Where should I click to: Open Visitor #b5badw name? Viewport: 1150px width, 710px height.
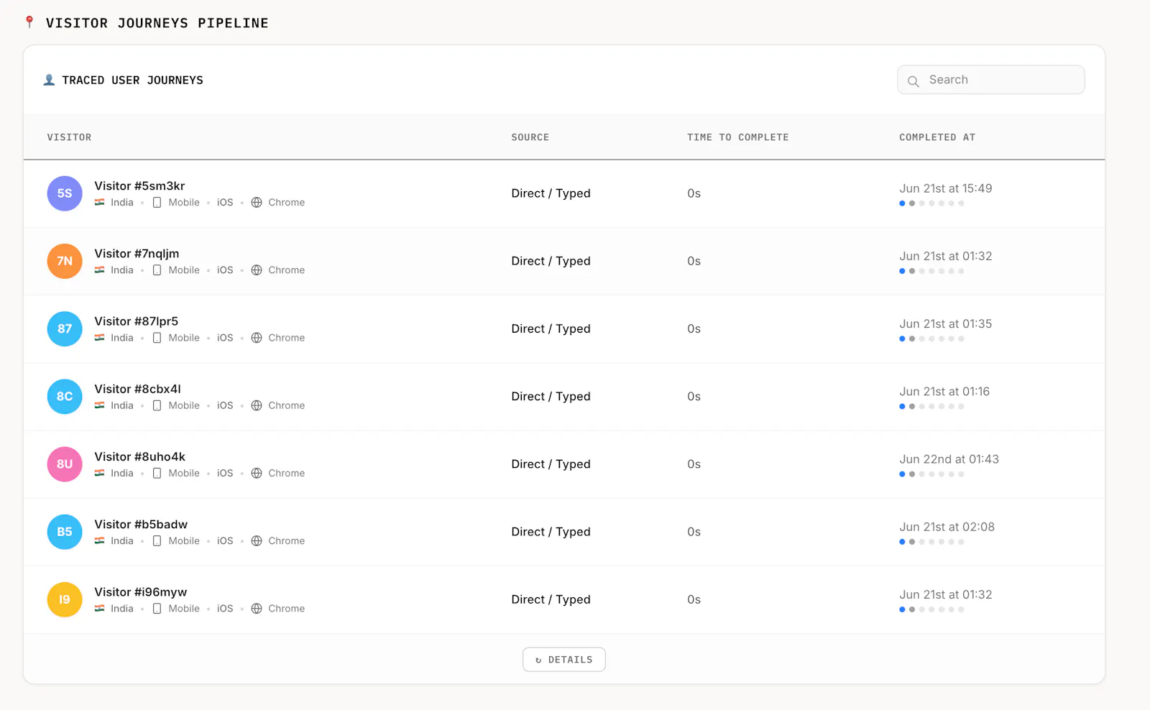pyautogui.click(x=141, y=525)
